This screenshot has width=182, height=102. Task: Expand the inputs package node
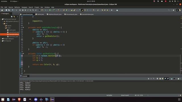5,26
